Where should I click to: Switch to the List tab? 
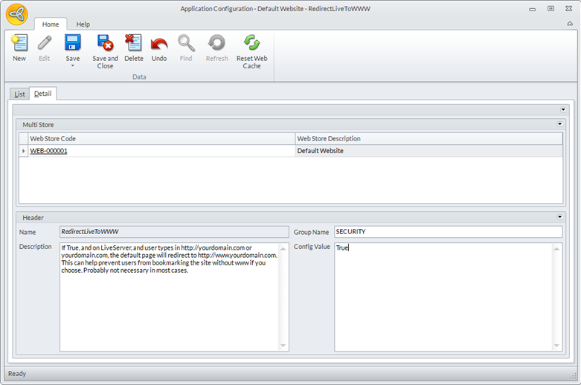click(x=19, y=94)
